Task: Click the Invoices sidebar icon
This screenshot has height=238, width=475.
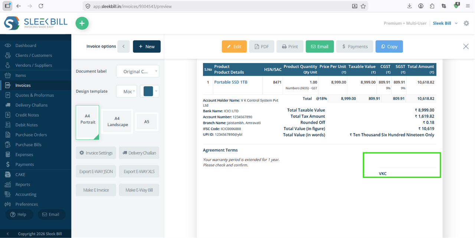Action: click(x=8, y=85)
